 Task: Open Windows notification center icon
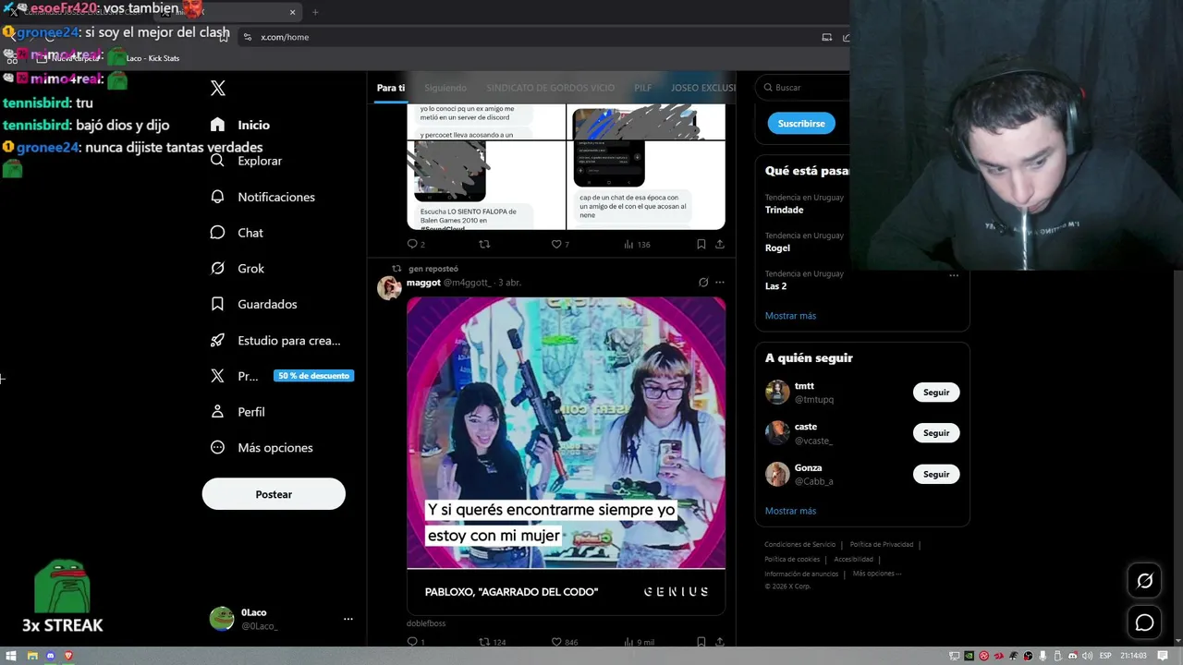(x=1163, y=656)
